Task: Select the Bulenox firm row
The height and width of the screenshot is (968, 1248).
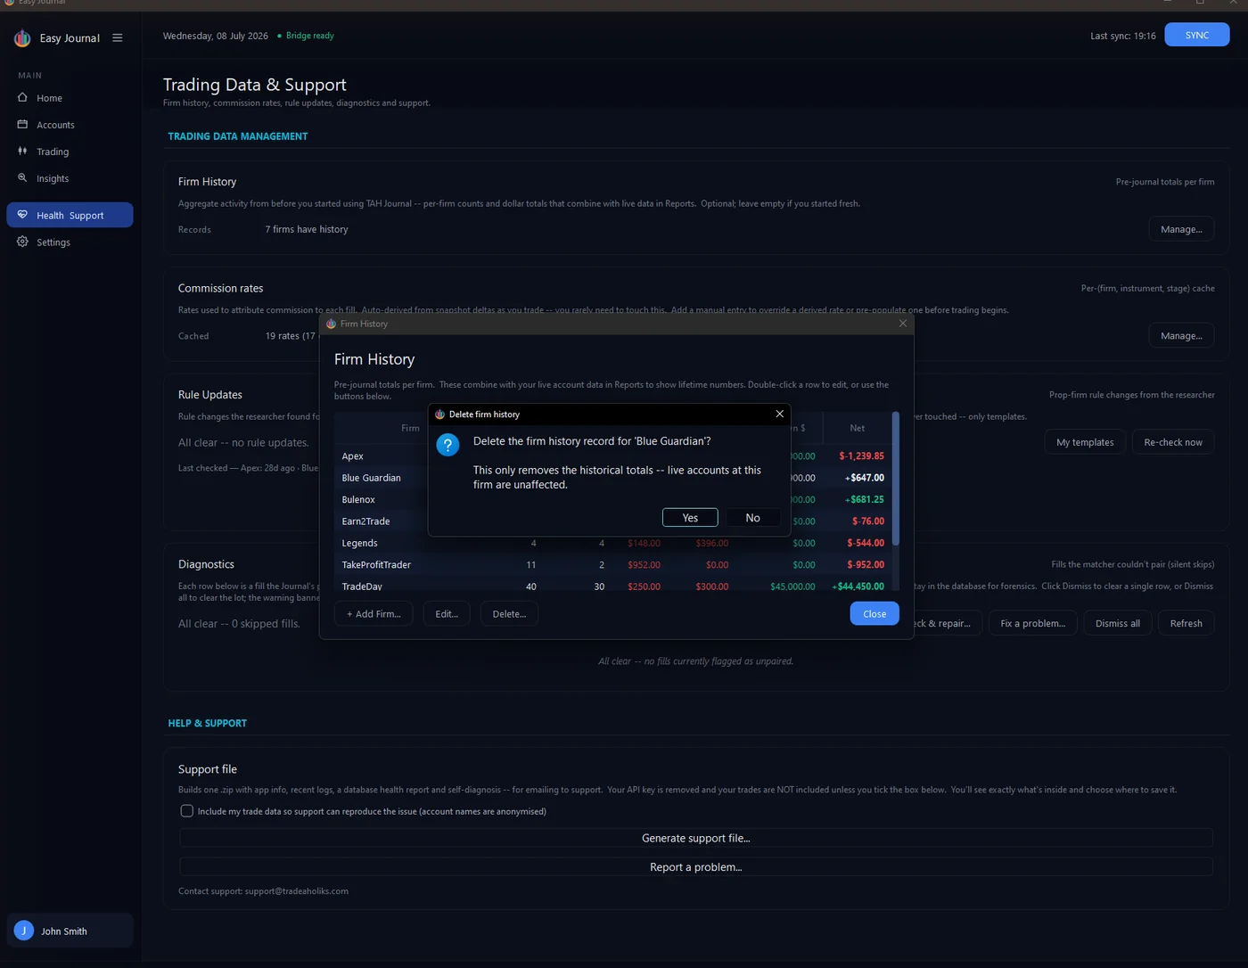Action: click(613, 499)
